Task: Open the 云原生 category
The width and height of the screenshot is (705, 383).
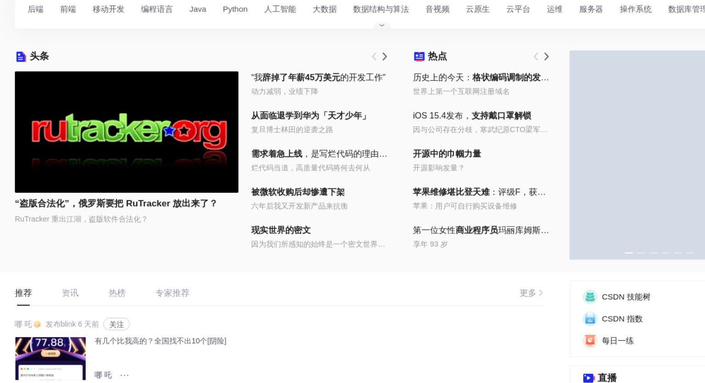Action: pyautogui.click(x=478, y=9)
